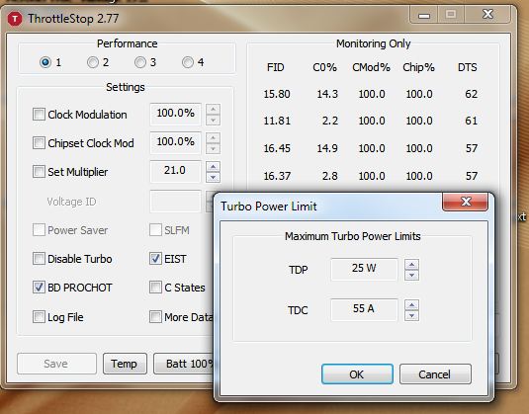
Task: Click the Monitoring Only group label
Action: click(373, 43)
